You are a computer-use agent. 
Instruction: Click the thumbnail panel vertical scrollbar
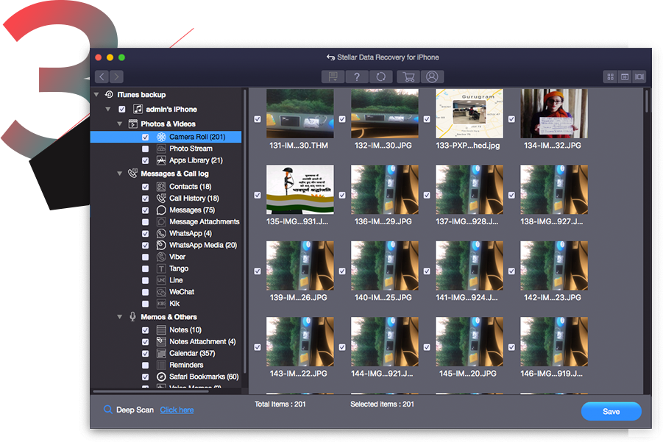click(647, 101)
